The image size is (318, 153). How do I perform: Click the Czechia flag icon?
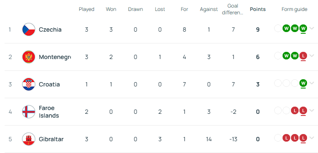click(x=29, y=30)
